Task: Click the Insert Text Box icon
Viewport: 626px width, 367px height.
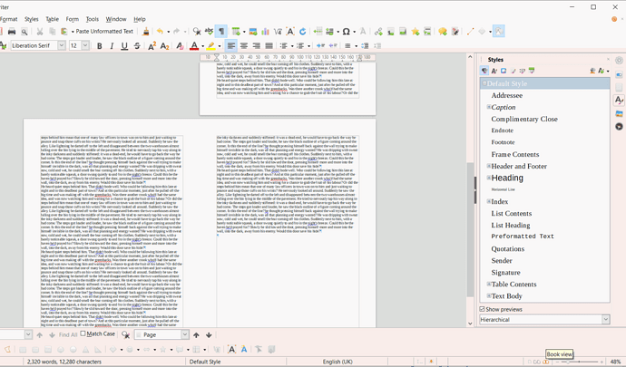Action: coord(290,32)
